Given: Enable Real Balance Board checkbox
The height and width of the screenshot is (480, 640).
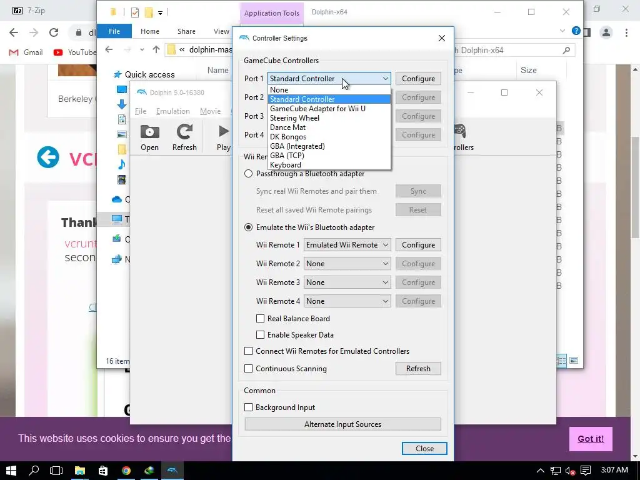Looking at the screenshot, I should 260,318.
